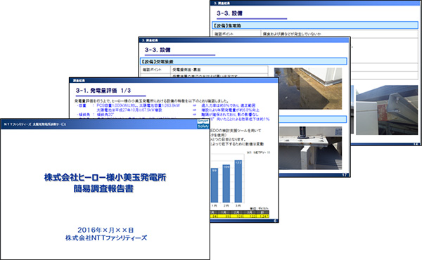The width and height of the screenshot is (422, 260).
Task: Click the 3月 axis label on the chart
Action: click(238, 206)
